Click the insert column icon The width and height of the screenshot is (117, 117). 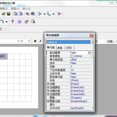[2, 21]
